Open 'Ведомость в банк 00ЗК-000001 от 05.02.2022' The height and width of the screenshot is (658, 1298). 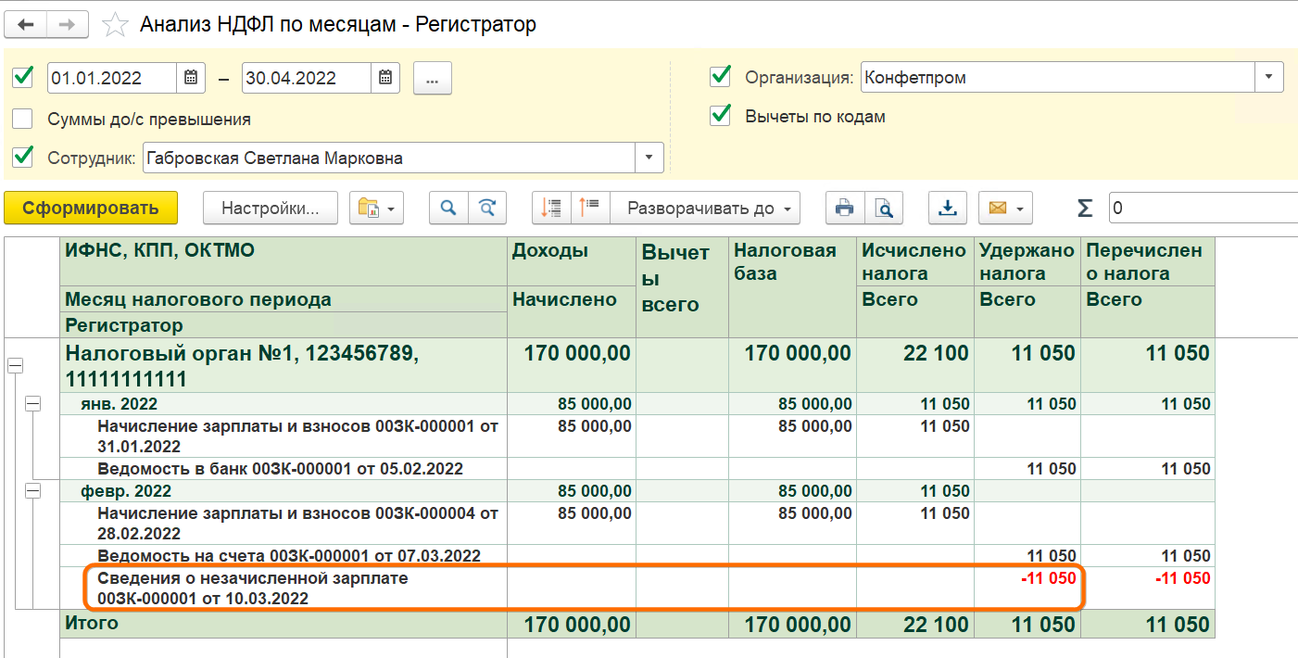(x=284, y=469)
